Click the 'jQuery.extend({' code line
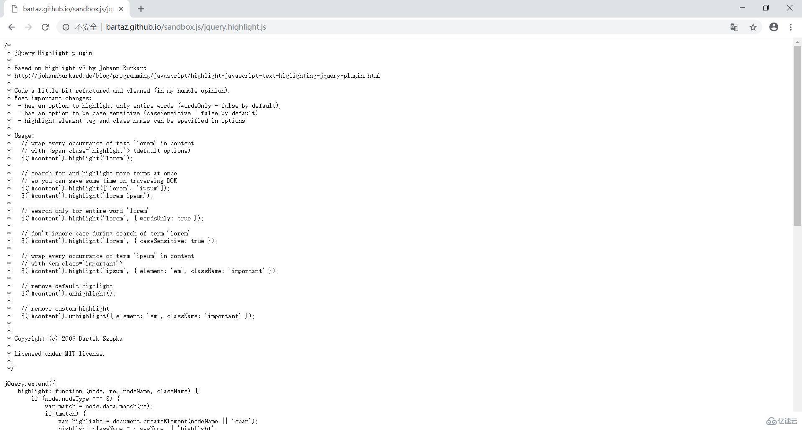The width and height of the screenshot is (802, 430). point(30,384)
